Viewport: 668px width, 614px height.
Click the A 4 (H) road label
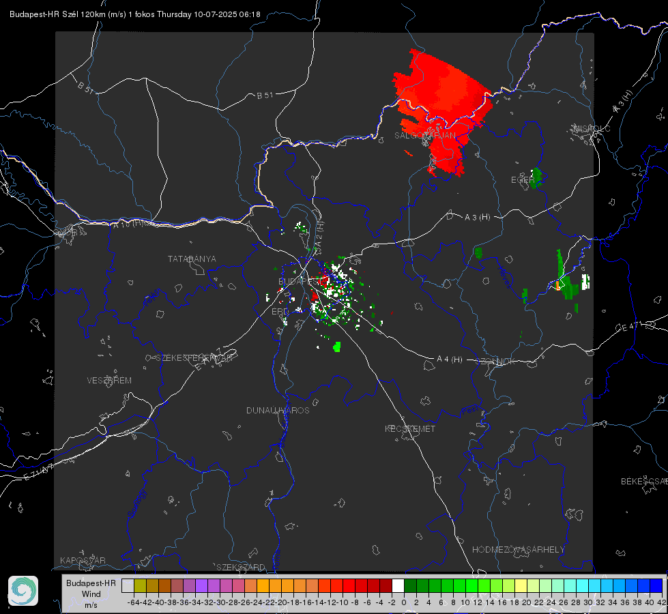pyautogui.click(x=450, y=360)
